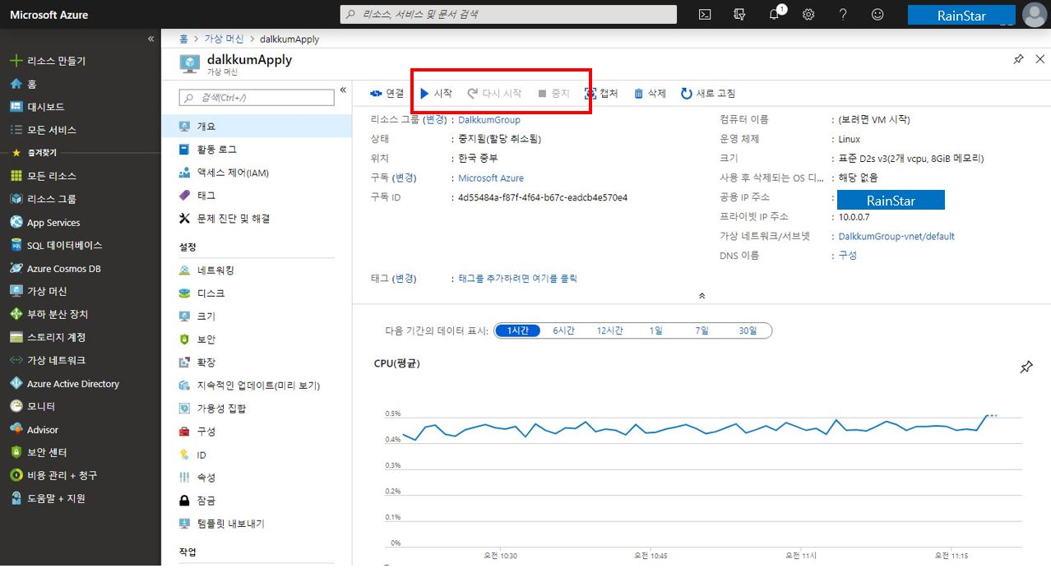Click the top resource search field
Viewport: 1051px width, 573px height.
(x=508, y=14)
